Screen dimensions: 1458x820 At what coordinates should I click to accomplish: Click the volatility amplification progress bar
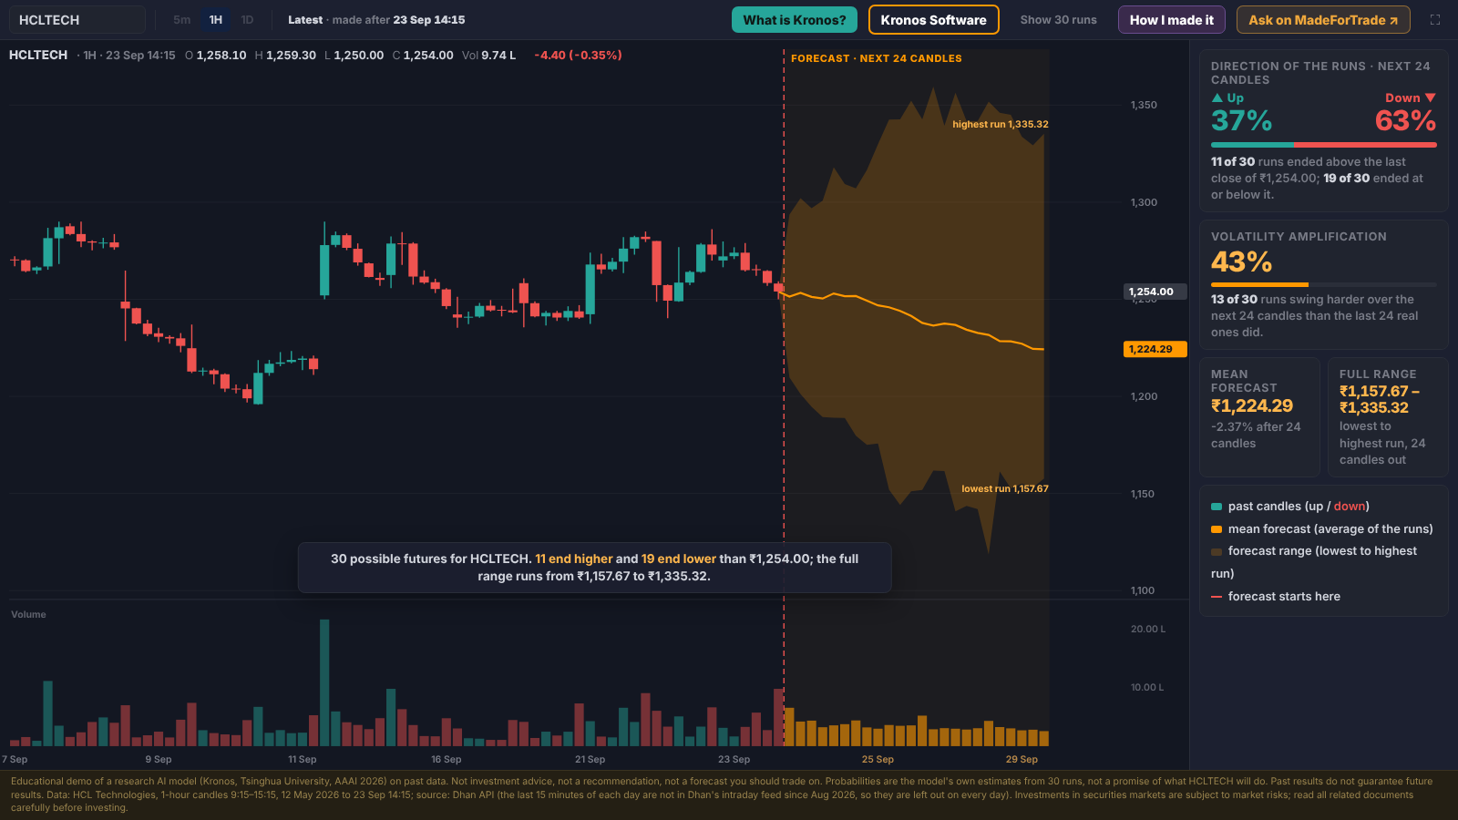point(1324,285)
